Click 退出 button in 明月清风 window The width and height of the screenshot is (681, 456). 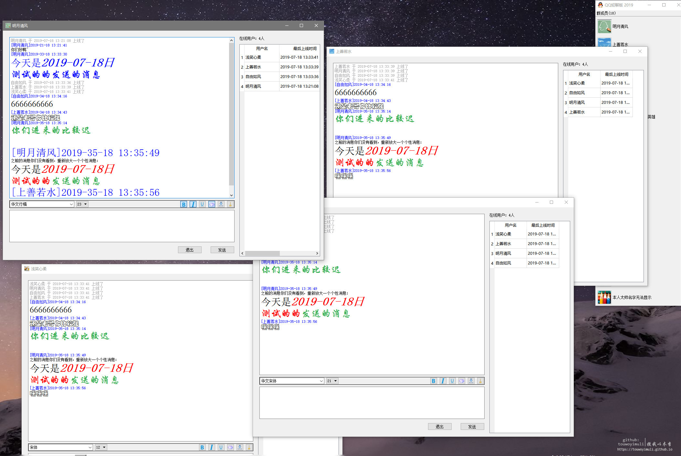(190, 250)
